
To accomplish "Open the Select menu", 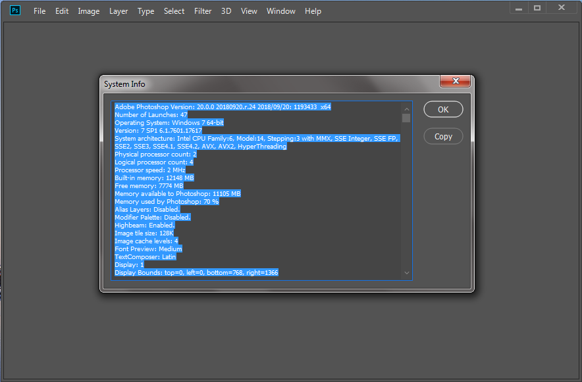I will 174,11.
